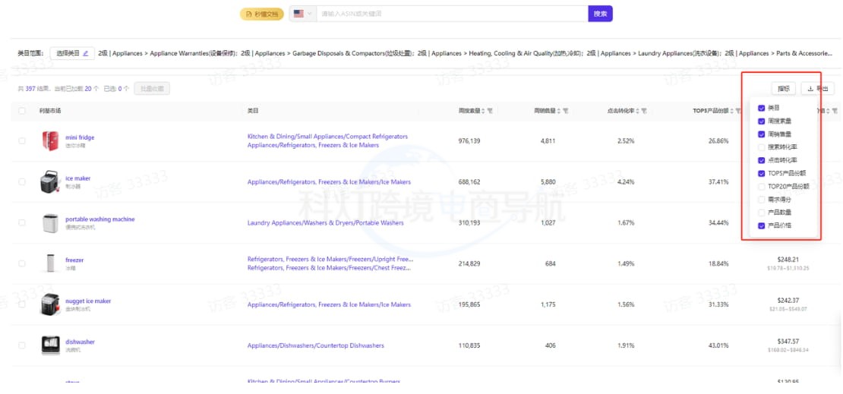Enable the 搜索转化率 column checkbox
The height and width of the screenshot is (394, 843).
(762, 147)
